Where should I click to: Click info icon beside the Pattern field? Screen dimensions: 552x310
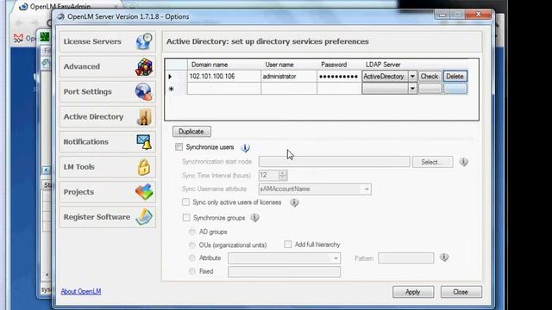pos(444,257)
